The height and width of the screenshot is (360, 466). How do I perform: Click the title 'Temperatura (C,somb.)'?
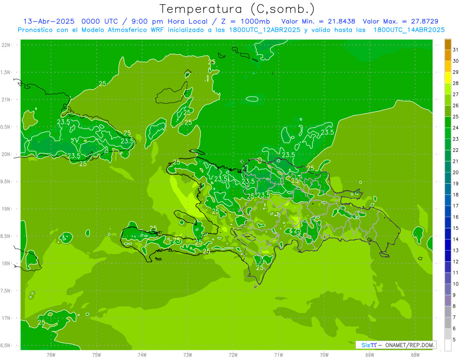click(237, 9)
